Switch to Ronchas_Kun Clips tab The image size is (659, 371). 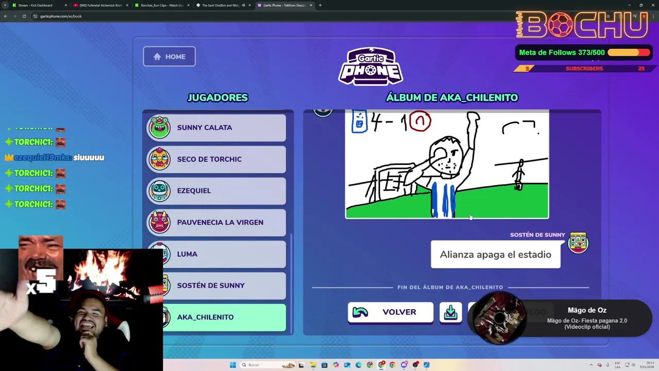[x=162, y=5]
